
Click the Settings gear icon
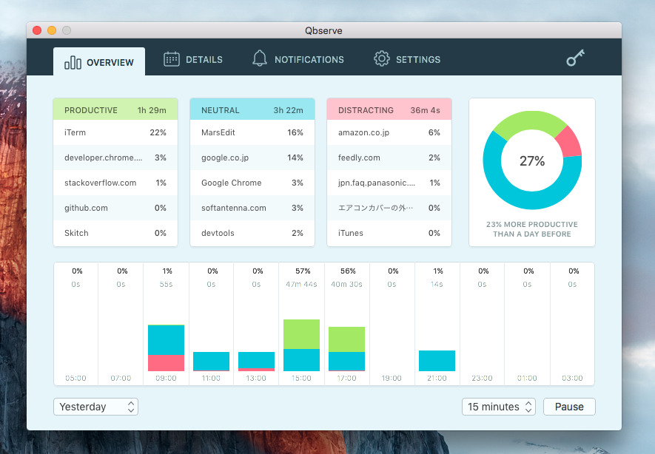pyautogui.click(x=381, y=59)
